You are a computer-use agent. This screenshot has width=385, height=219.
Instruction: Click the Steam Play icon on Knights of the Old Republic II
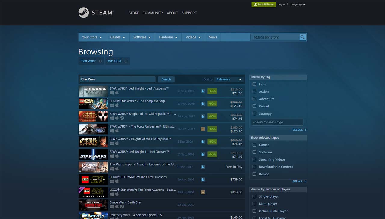[122, 118]
